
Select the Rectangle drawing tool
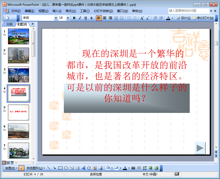click(60, 168)
